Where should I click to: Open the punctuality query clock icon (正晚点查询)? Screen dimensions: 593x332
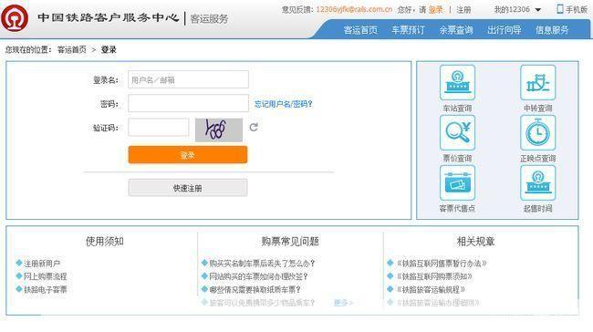coord(537,133)
